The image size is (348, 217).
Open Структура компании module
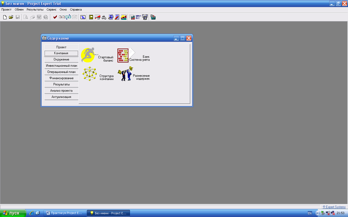pyautogui.click(x=98, y=74)
